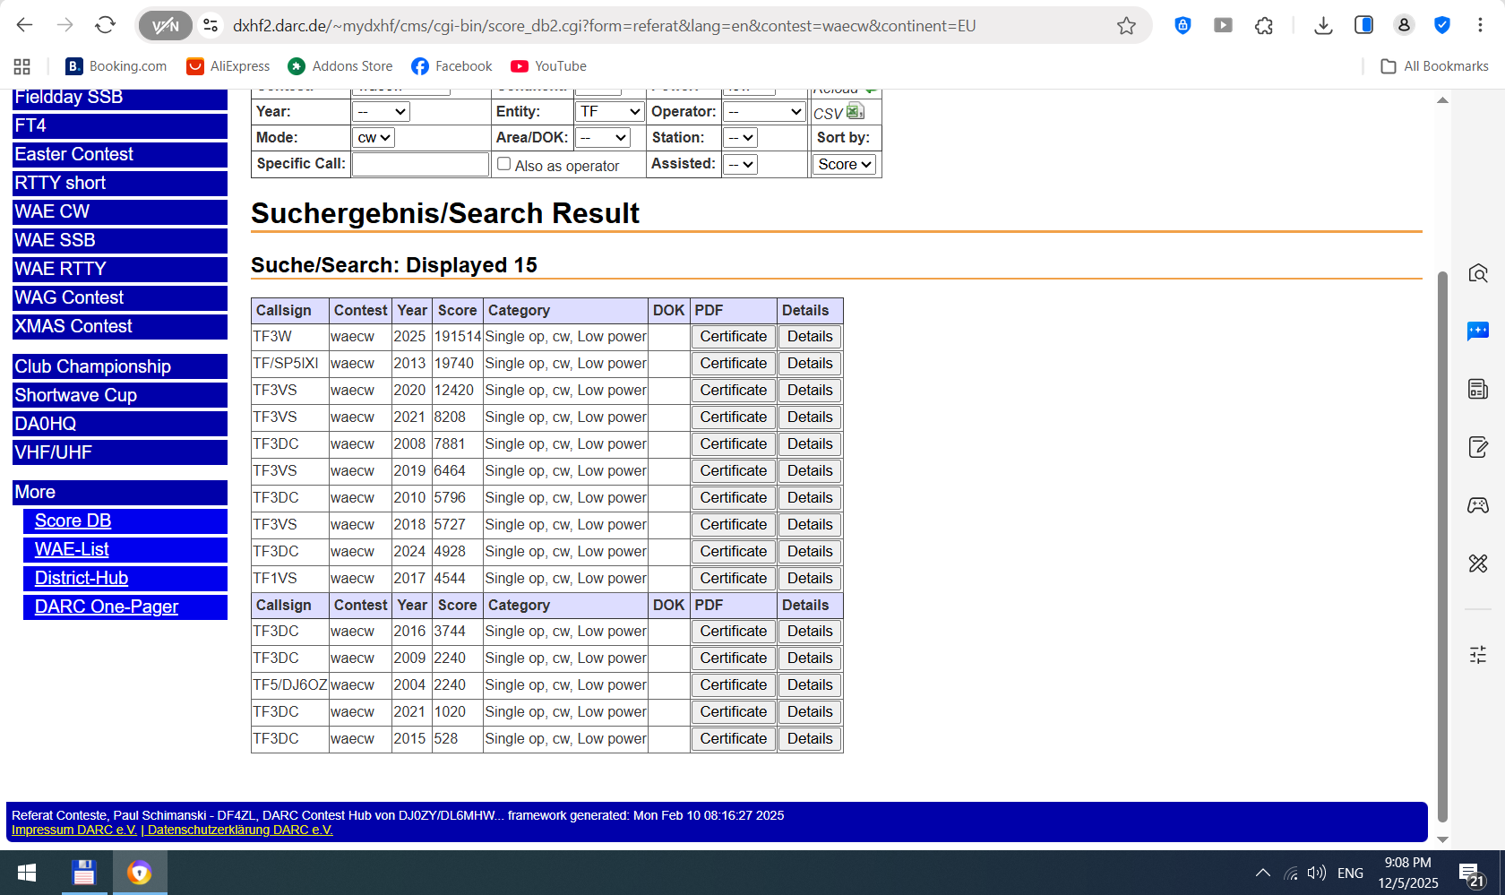1505x895 pixels.
Task: Expand the Mode dropdown set to cw
Action: [x=374, y=138]
